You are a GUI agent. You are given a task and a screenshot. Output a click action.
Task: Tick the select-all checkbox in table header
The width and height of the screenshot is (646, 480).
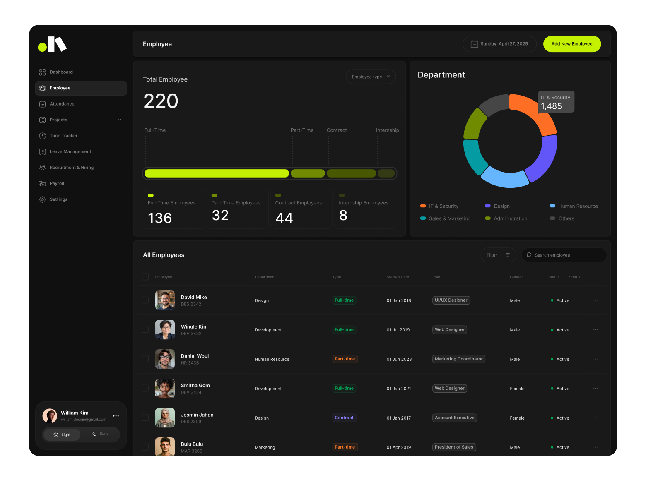tap(145, 277)
